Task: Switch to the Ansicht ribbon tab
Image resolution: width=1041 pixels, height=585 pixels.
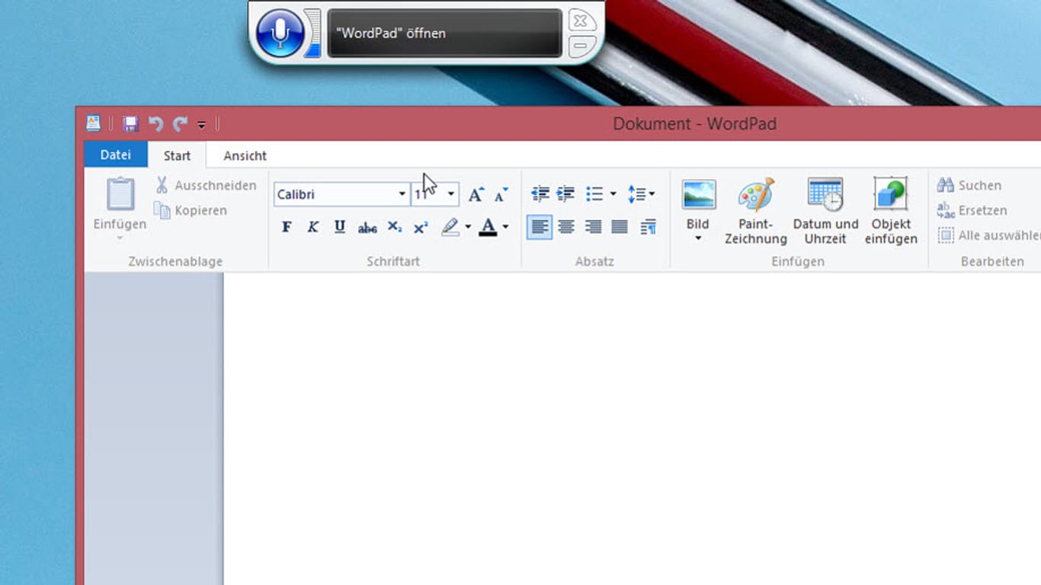Action: point(245,155)
